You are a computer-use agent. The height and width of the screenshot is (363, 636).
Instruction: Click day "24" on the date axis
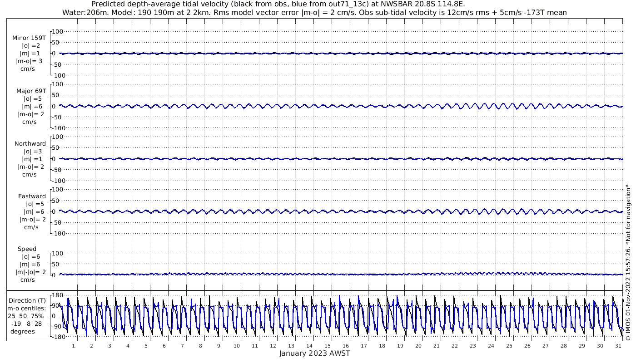491,346
